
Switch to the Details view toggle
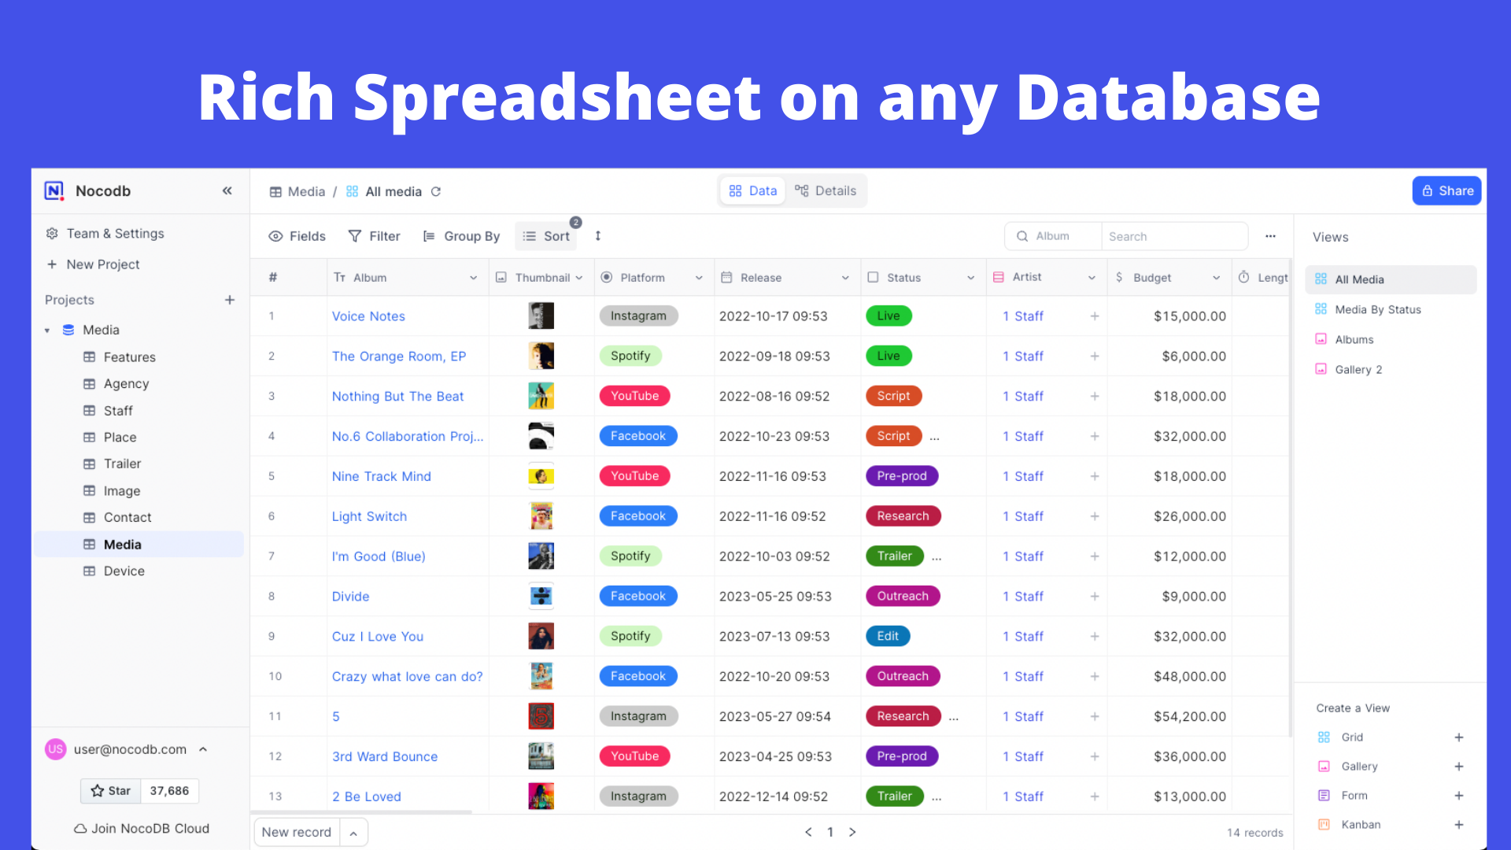[826, 190]
